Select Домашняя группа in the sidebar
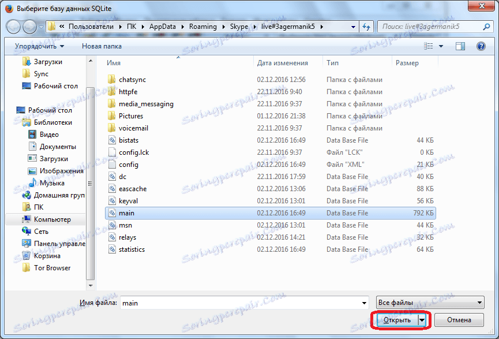This screenshot has height=339, width=499. [x=53, y=195]
